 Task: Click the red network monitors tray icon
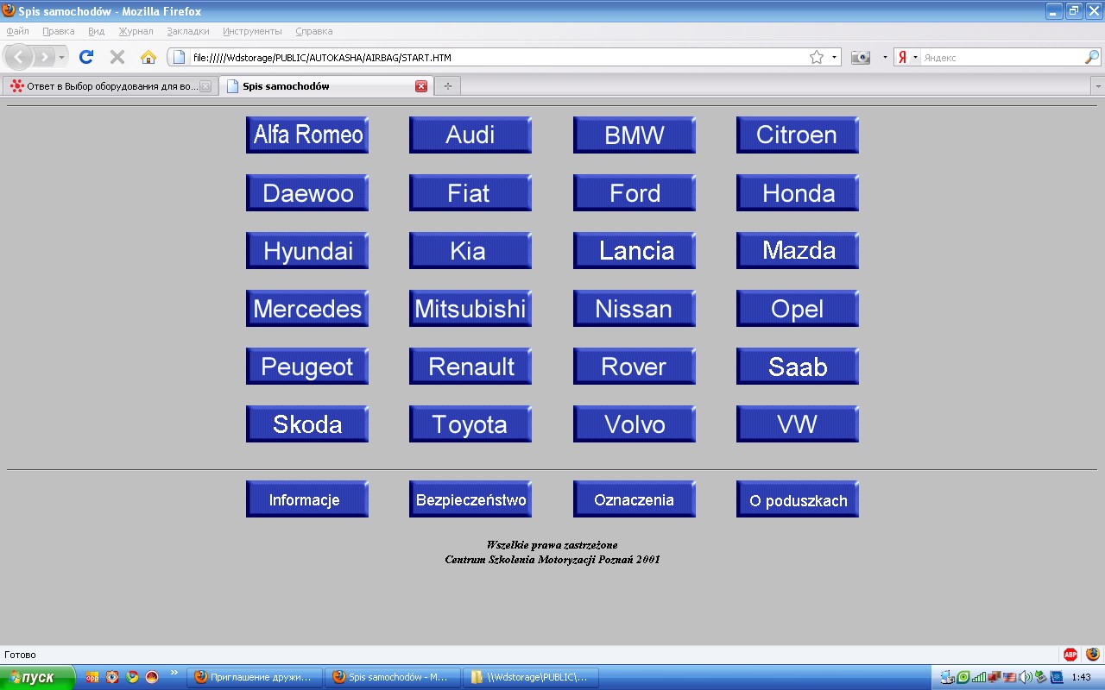click(994, 677)
